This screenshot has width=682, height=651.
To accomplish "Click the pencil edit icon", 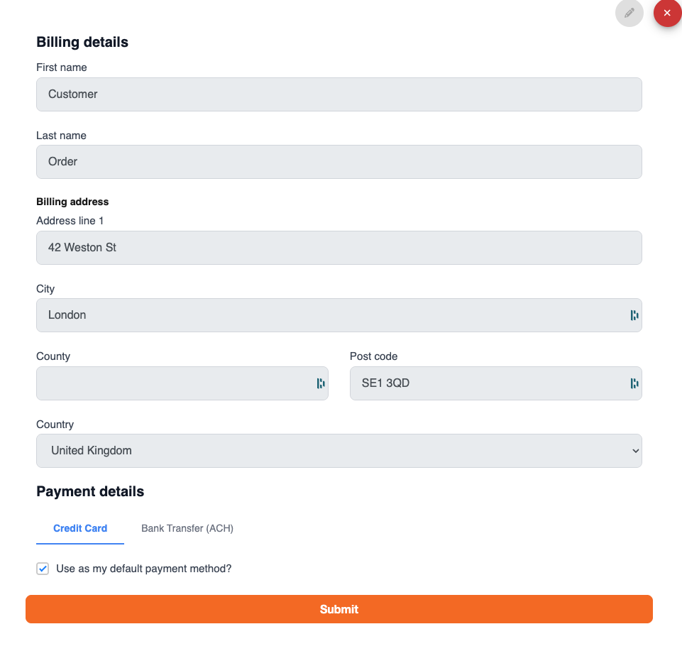I will (629, 13).
